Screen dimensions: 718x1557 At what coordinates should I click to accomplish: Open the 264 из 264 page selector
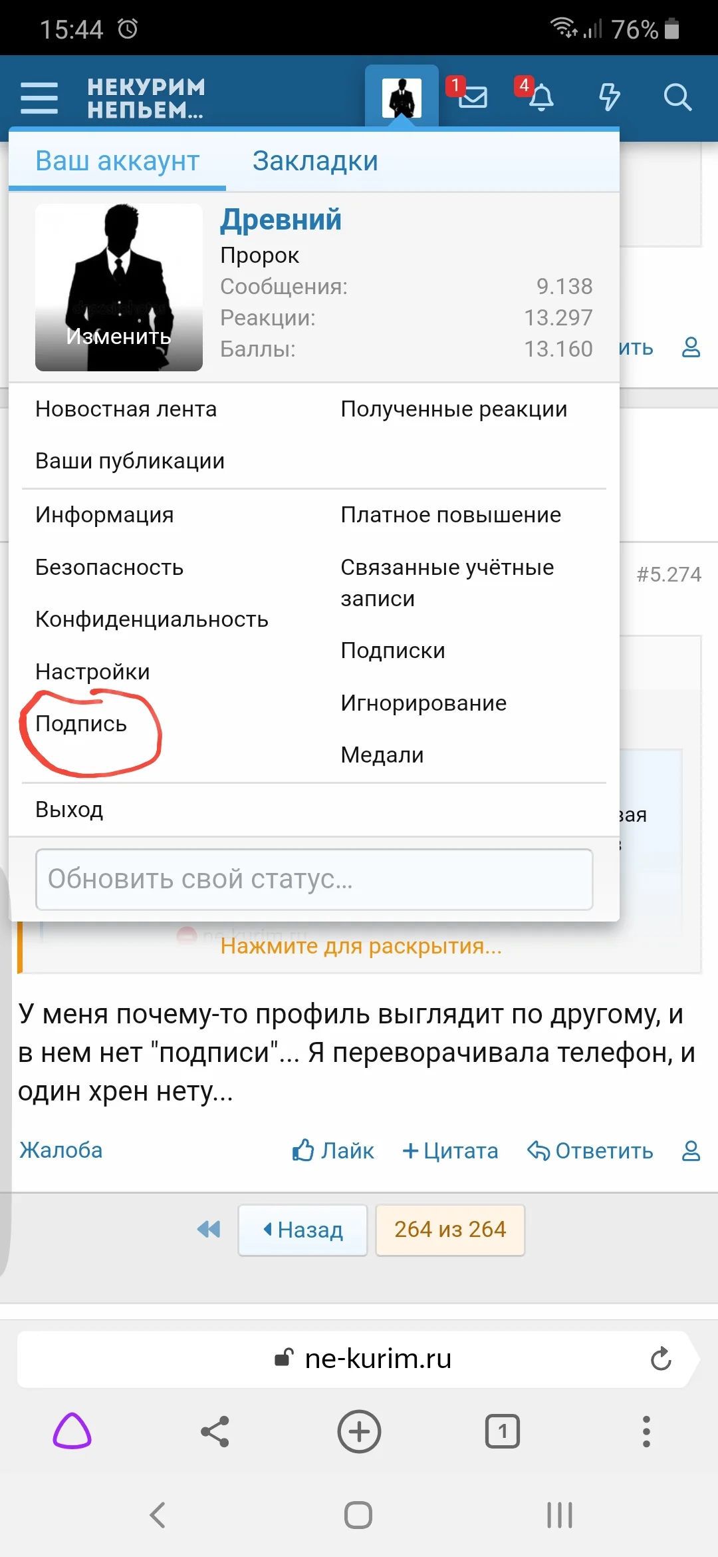(x=450, y=1230)
